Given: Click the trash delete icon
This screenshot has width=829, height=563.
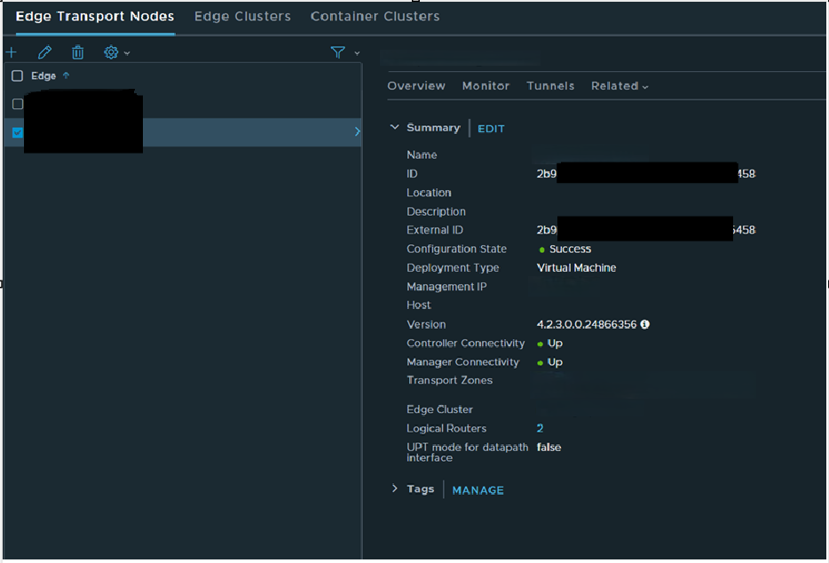Looking at the screenshot, I should pyautogui.click(x=78, y=52).
